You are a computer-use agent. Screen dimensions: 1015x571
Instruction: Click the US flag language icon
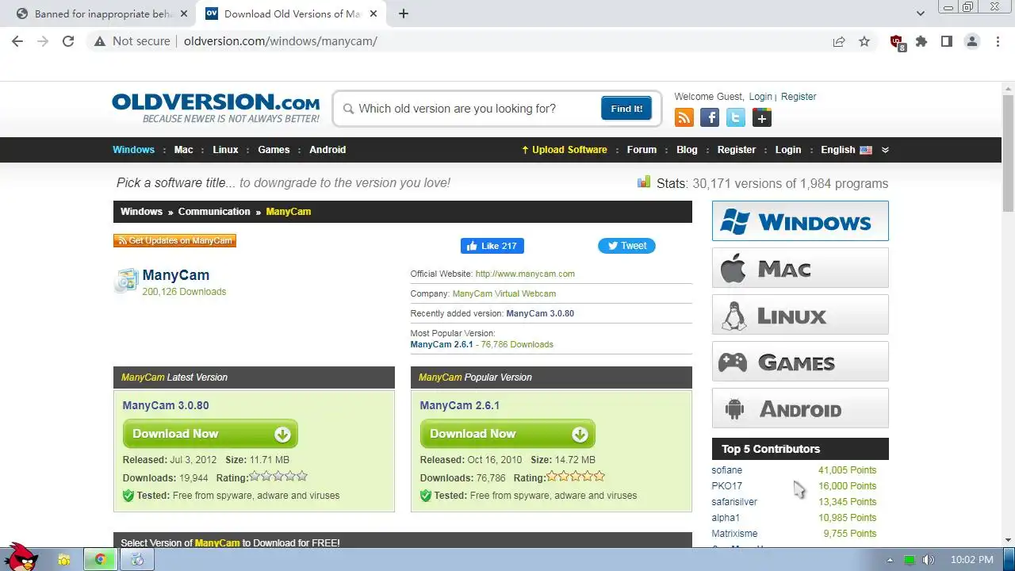[866, 150]
